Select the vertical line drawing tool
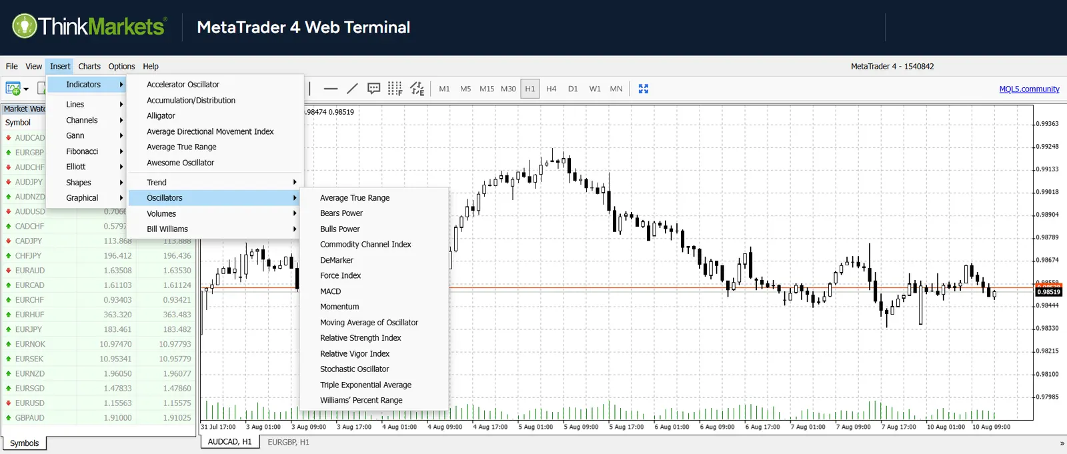The width and height of the screenshot is (1067, 454). click(x=309, y=89)
